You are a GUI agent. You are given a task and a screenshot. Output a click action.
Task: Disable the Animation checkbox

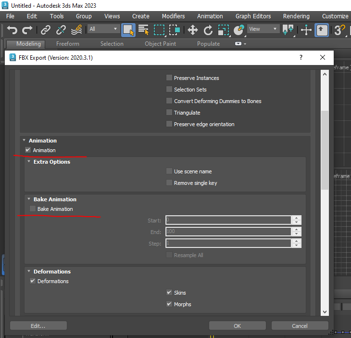28,150
